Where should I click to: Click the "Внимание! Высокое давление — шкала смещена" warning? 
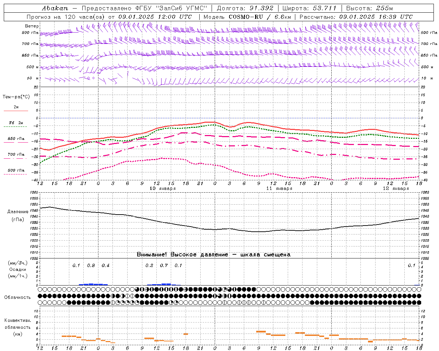214,255
